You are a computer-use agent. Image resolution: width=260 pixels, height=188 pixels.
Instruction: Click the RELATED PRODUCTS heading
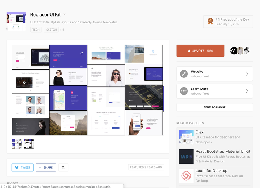point(190,123)
